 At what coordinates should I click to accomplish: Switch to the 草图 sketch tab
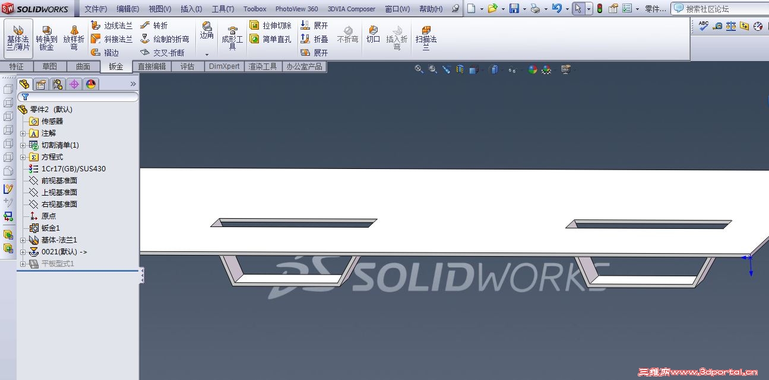click(50, 66)
